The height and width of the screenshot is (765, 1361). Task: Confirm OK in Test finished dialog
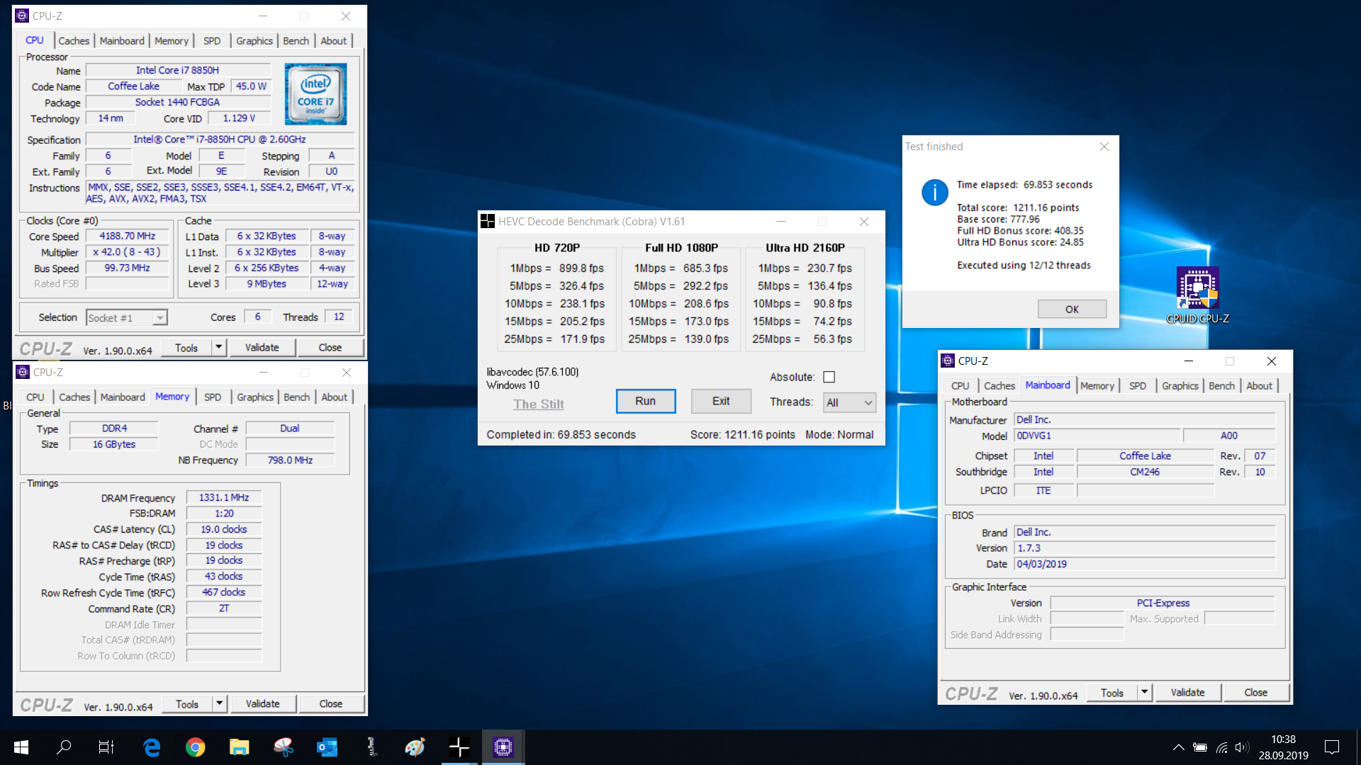click(x=1072, y=309)
